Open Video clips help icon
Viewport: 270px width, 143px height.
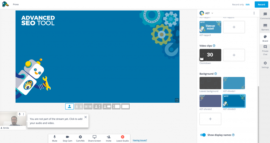point(214,46)
